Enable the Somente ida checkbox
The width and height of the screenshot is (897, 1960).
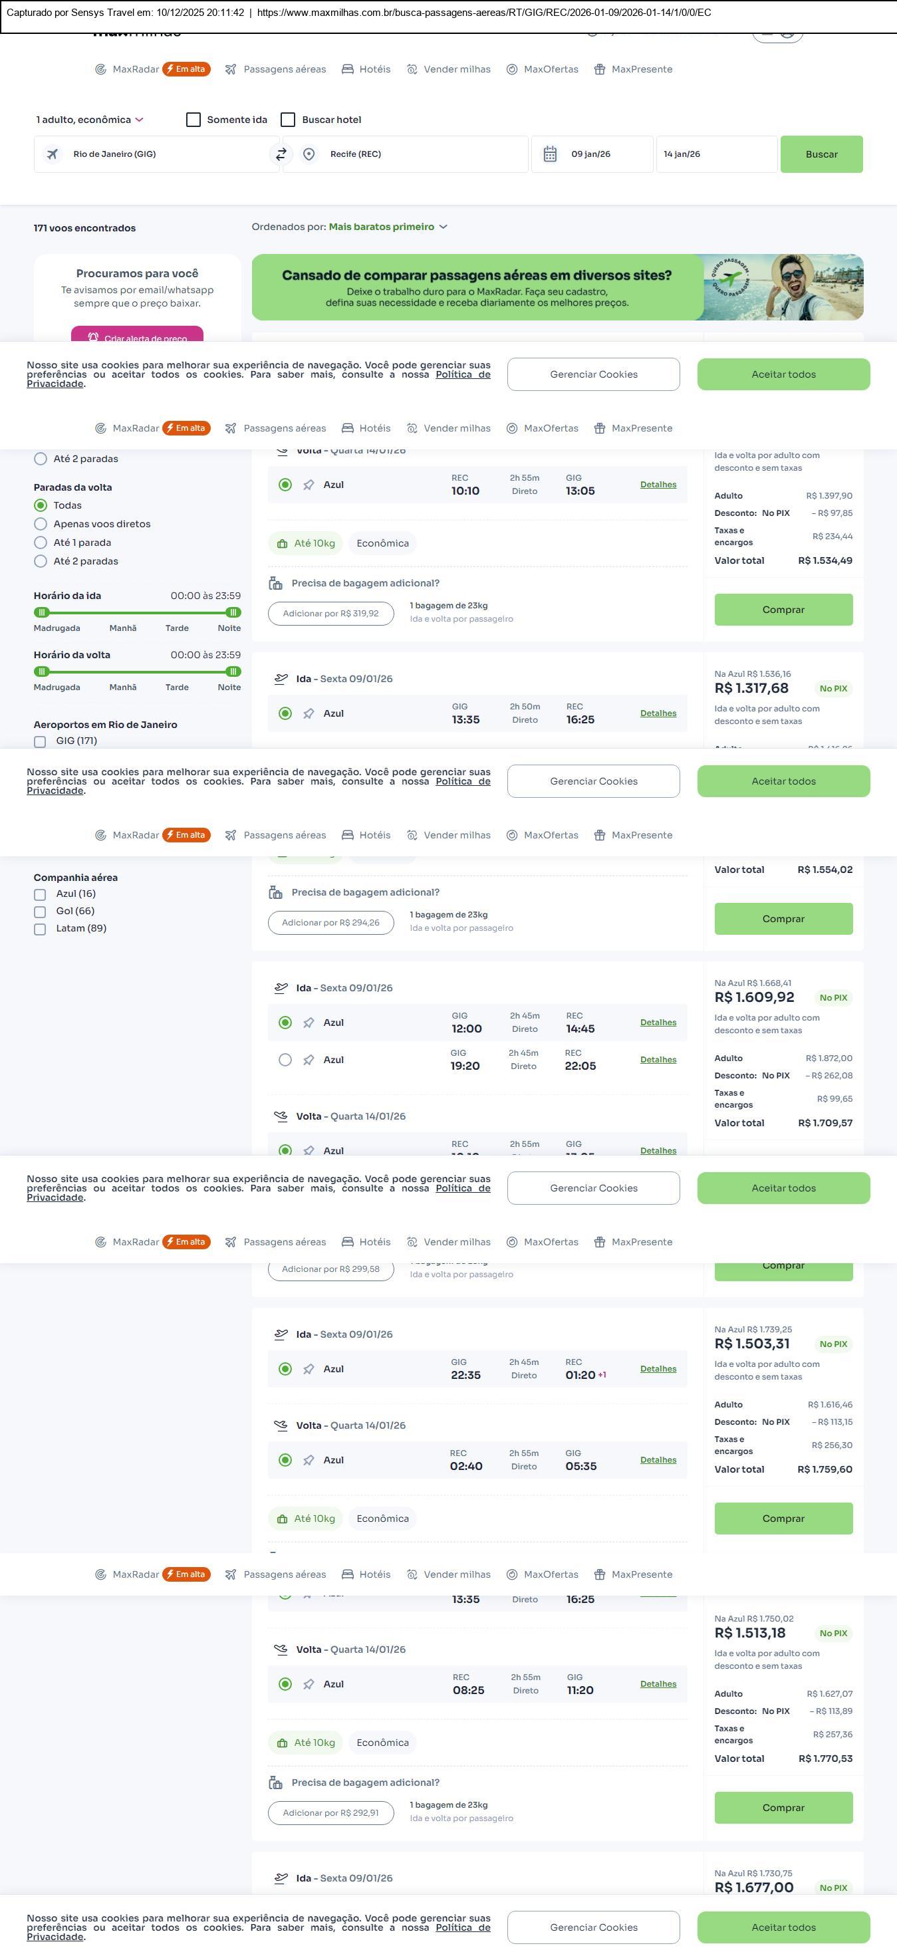(x=194, y=120)
